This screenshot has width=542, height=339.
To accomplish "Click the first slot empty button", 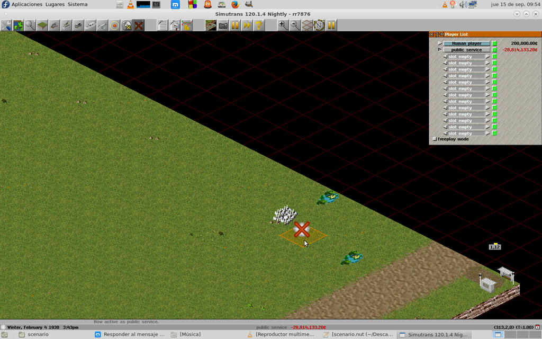I will (466, 56).
